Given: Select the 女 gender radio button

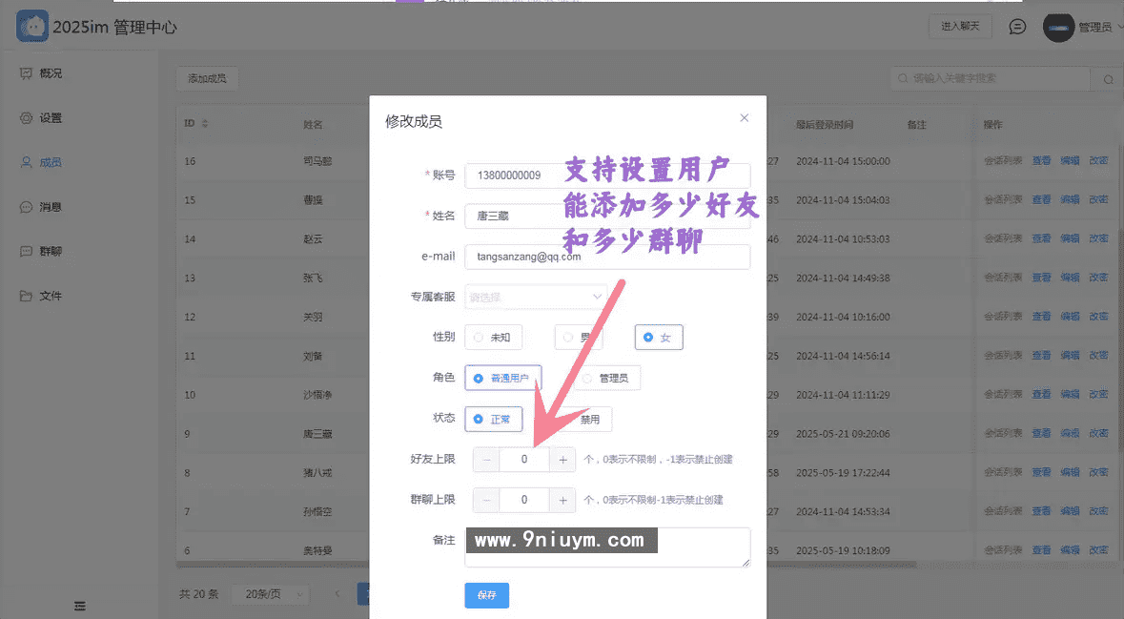Looking at the screenshot, I should 658,337.
